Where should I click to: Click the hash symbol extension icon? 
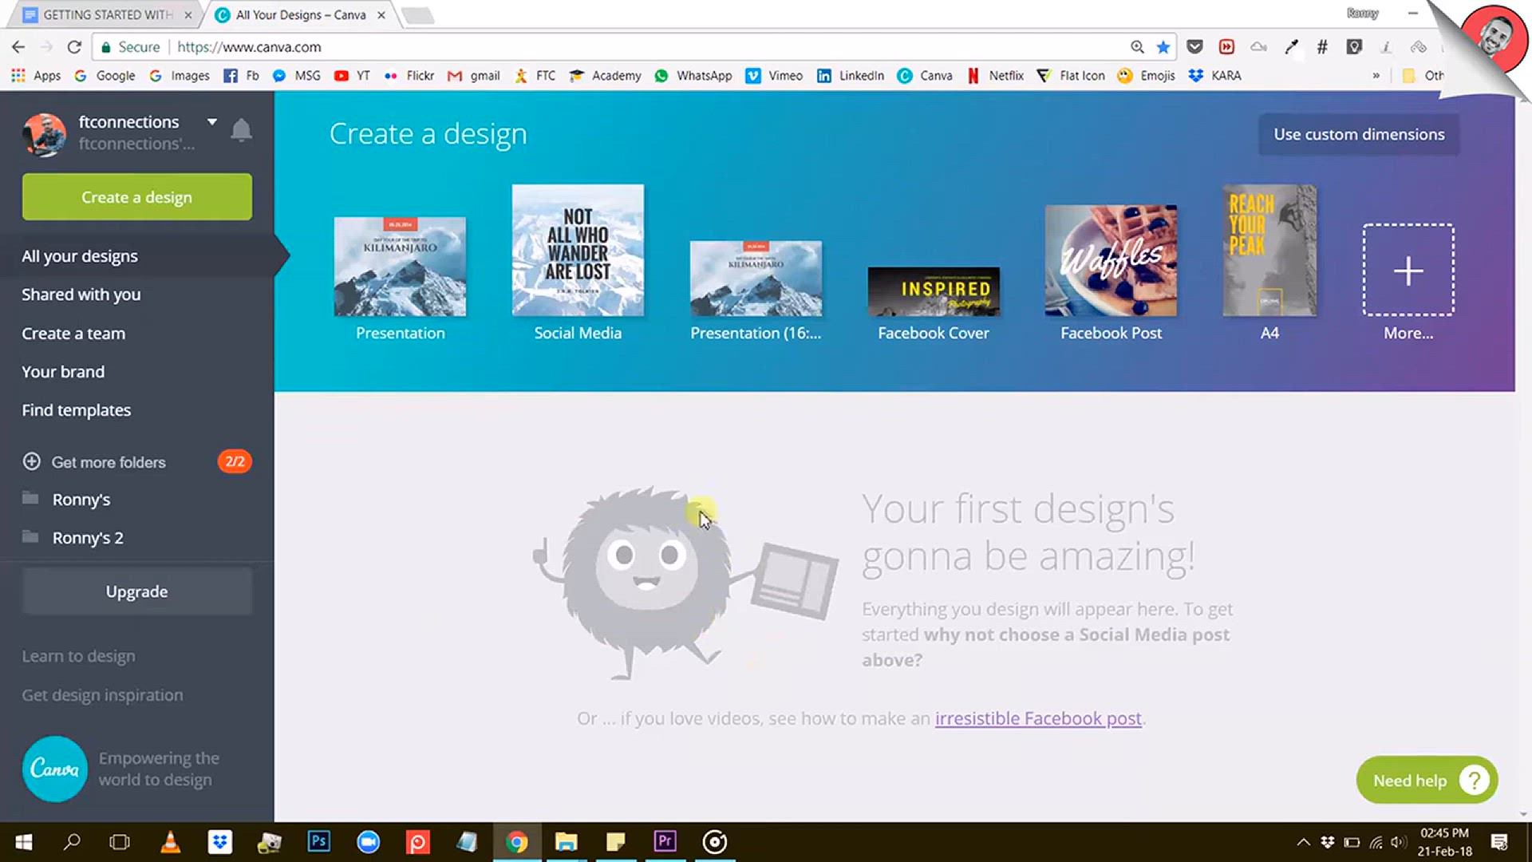tap(1322, 47)
